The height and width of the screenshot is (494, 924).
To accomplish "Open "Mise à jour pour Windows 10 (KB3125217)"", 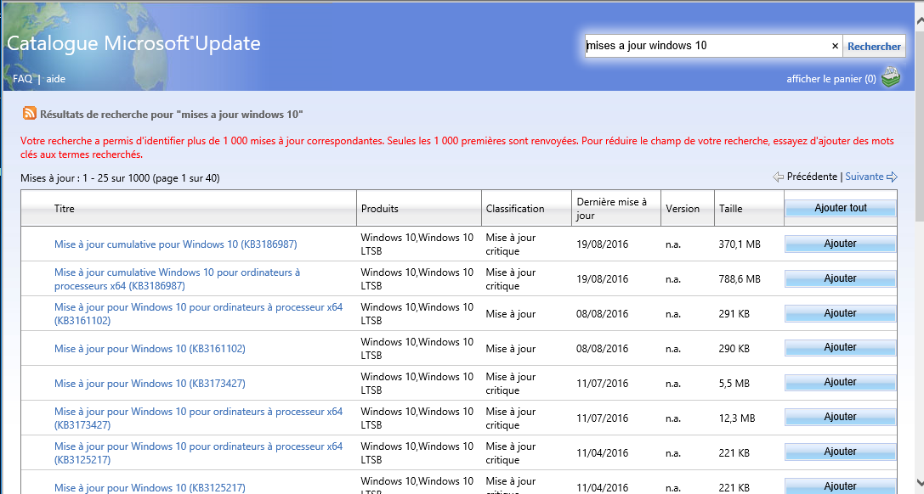I will pyautogui.click(x=150, y=487).
